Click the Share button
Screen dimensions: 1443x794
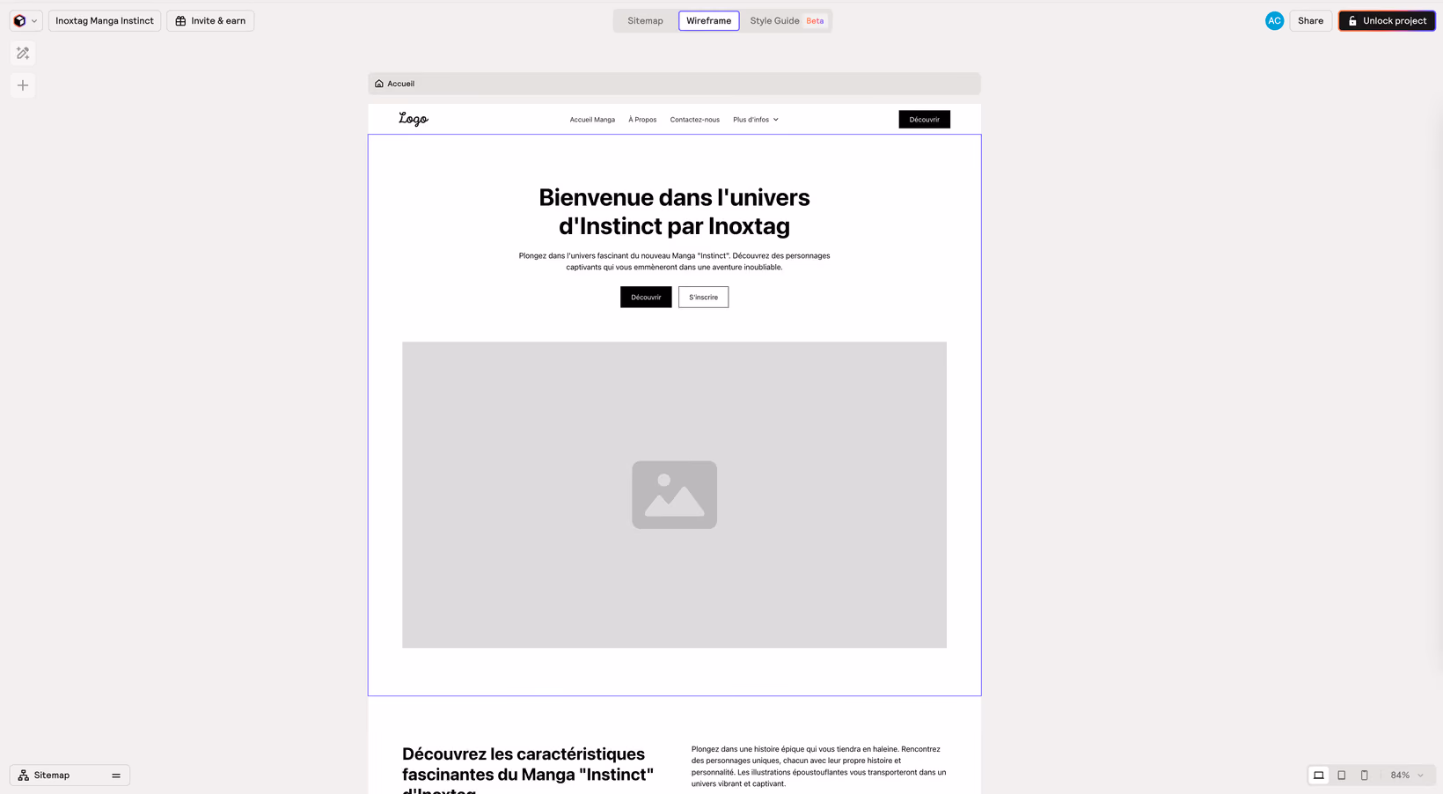click(x=1310, y=21)
